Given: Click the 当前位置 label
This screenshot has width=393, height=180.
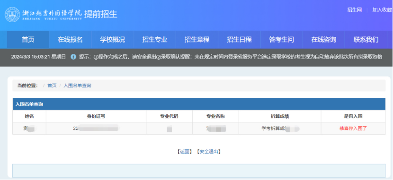Looking at the screenshot, I should 27,86.
